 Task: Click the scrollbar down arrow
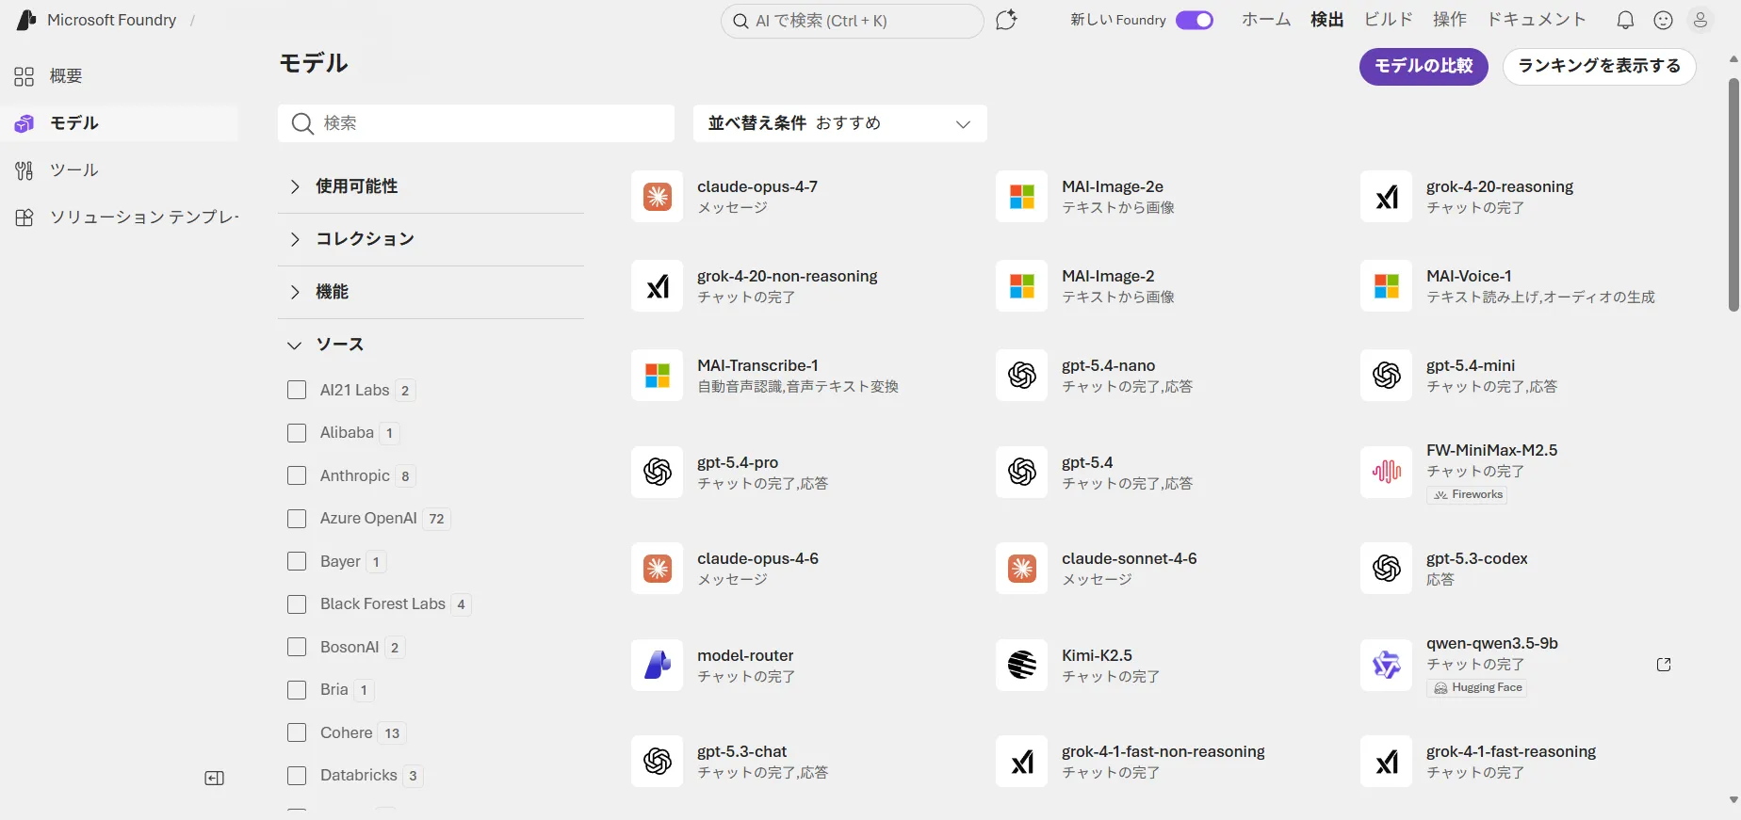tap(1733, 800)
